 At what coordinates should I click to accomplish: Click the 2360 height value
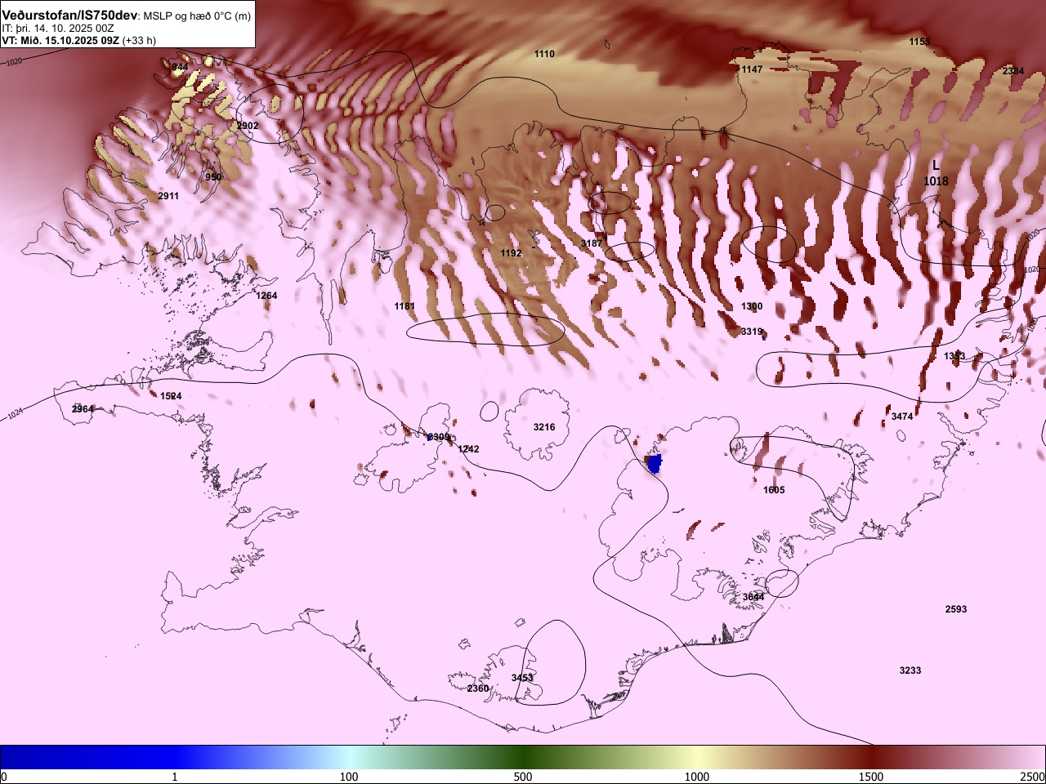478,688
